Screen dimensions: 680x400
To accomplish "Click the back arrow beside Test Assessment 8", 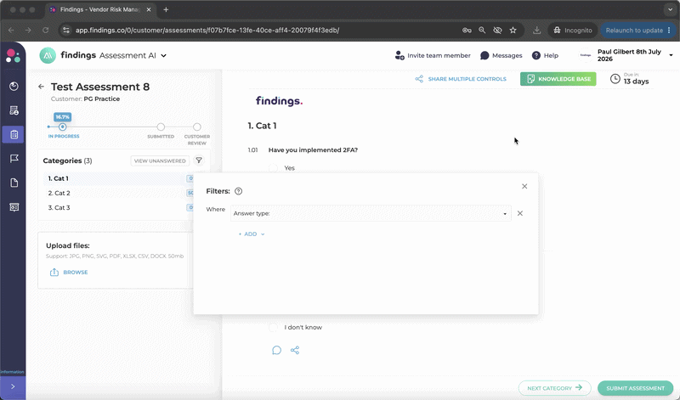I will (x=41, y=87).
